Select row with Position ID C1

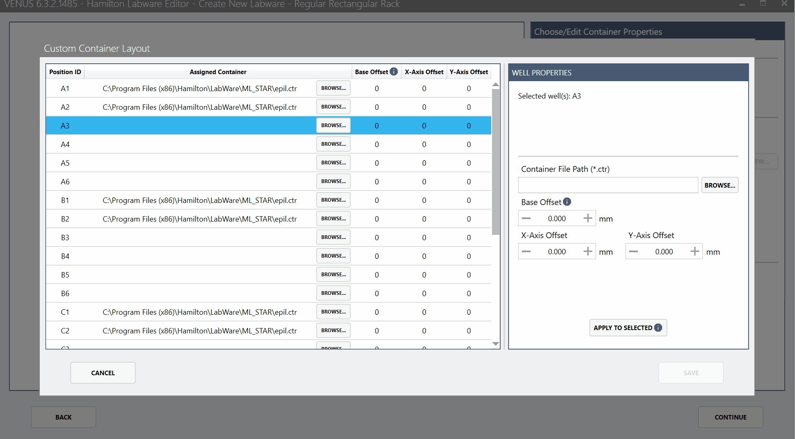coord(269,312)
